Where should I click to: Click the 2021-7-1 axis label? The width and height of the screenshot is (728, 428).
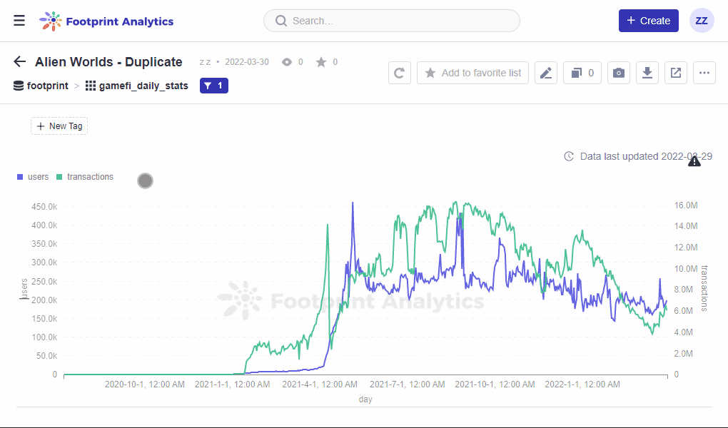(x=407, y=384)
